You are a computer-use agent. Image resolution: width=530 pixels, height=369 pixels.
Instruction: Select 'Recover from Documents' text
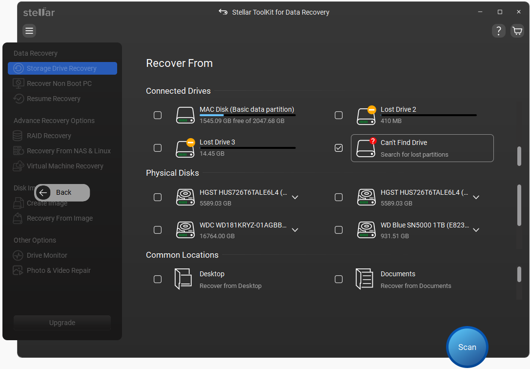coord(416,286)
